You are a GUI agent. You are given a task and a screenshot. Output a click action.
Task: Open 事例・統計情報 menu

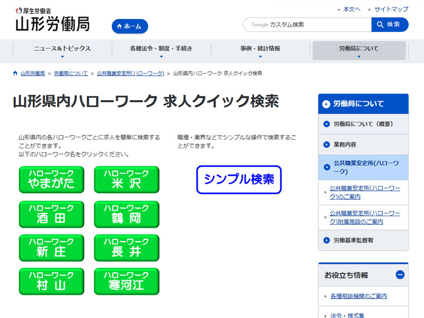coord(260,51)
